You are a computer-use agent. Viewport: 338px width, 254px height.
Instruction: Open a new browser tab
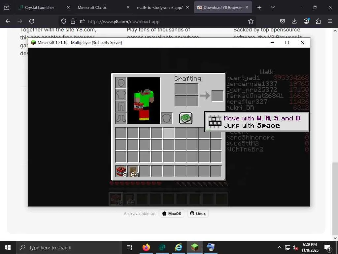[x=259, y=8]
